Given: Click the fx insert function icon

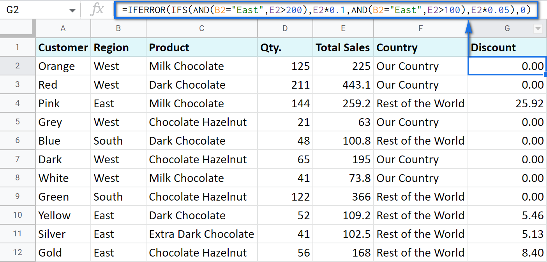Looking at the screenshot, I should (x=97, y=10).
